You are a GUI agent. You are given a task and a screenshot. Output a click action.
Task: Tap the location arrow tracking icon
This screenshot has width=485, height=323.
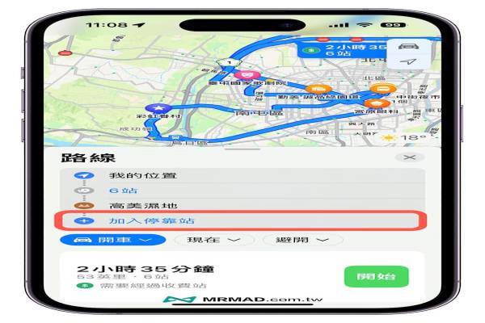click(x=408, y=62)
